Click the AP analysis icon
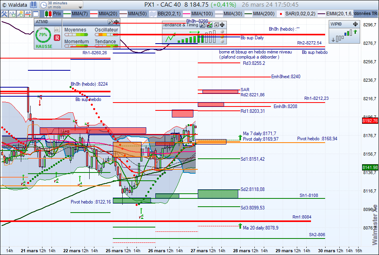The height and width of the screenshot is (255, 379). (x=28, y=14)
